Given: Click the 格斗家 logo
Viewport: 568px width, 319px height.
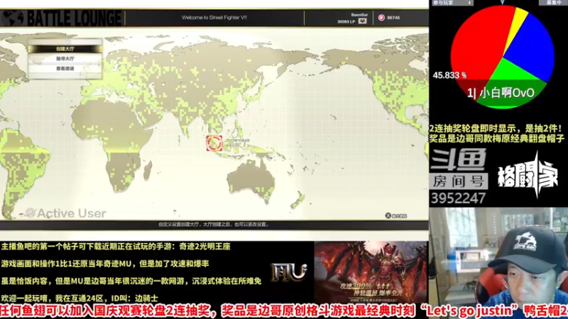Looking at the screenshot, I should tap(528, 175).
